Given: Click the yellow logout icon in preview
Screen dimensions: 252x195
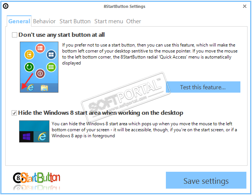Looking at the screenshot, I should [29, 54].
